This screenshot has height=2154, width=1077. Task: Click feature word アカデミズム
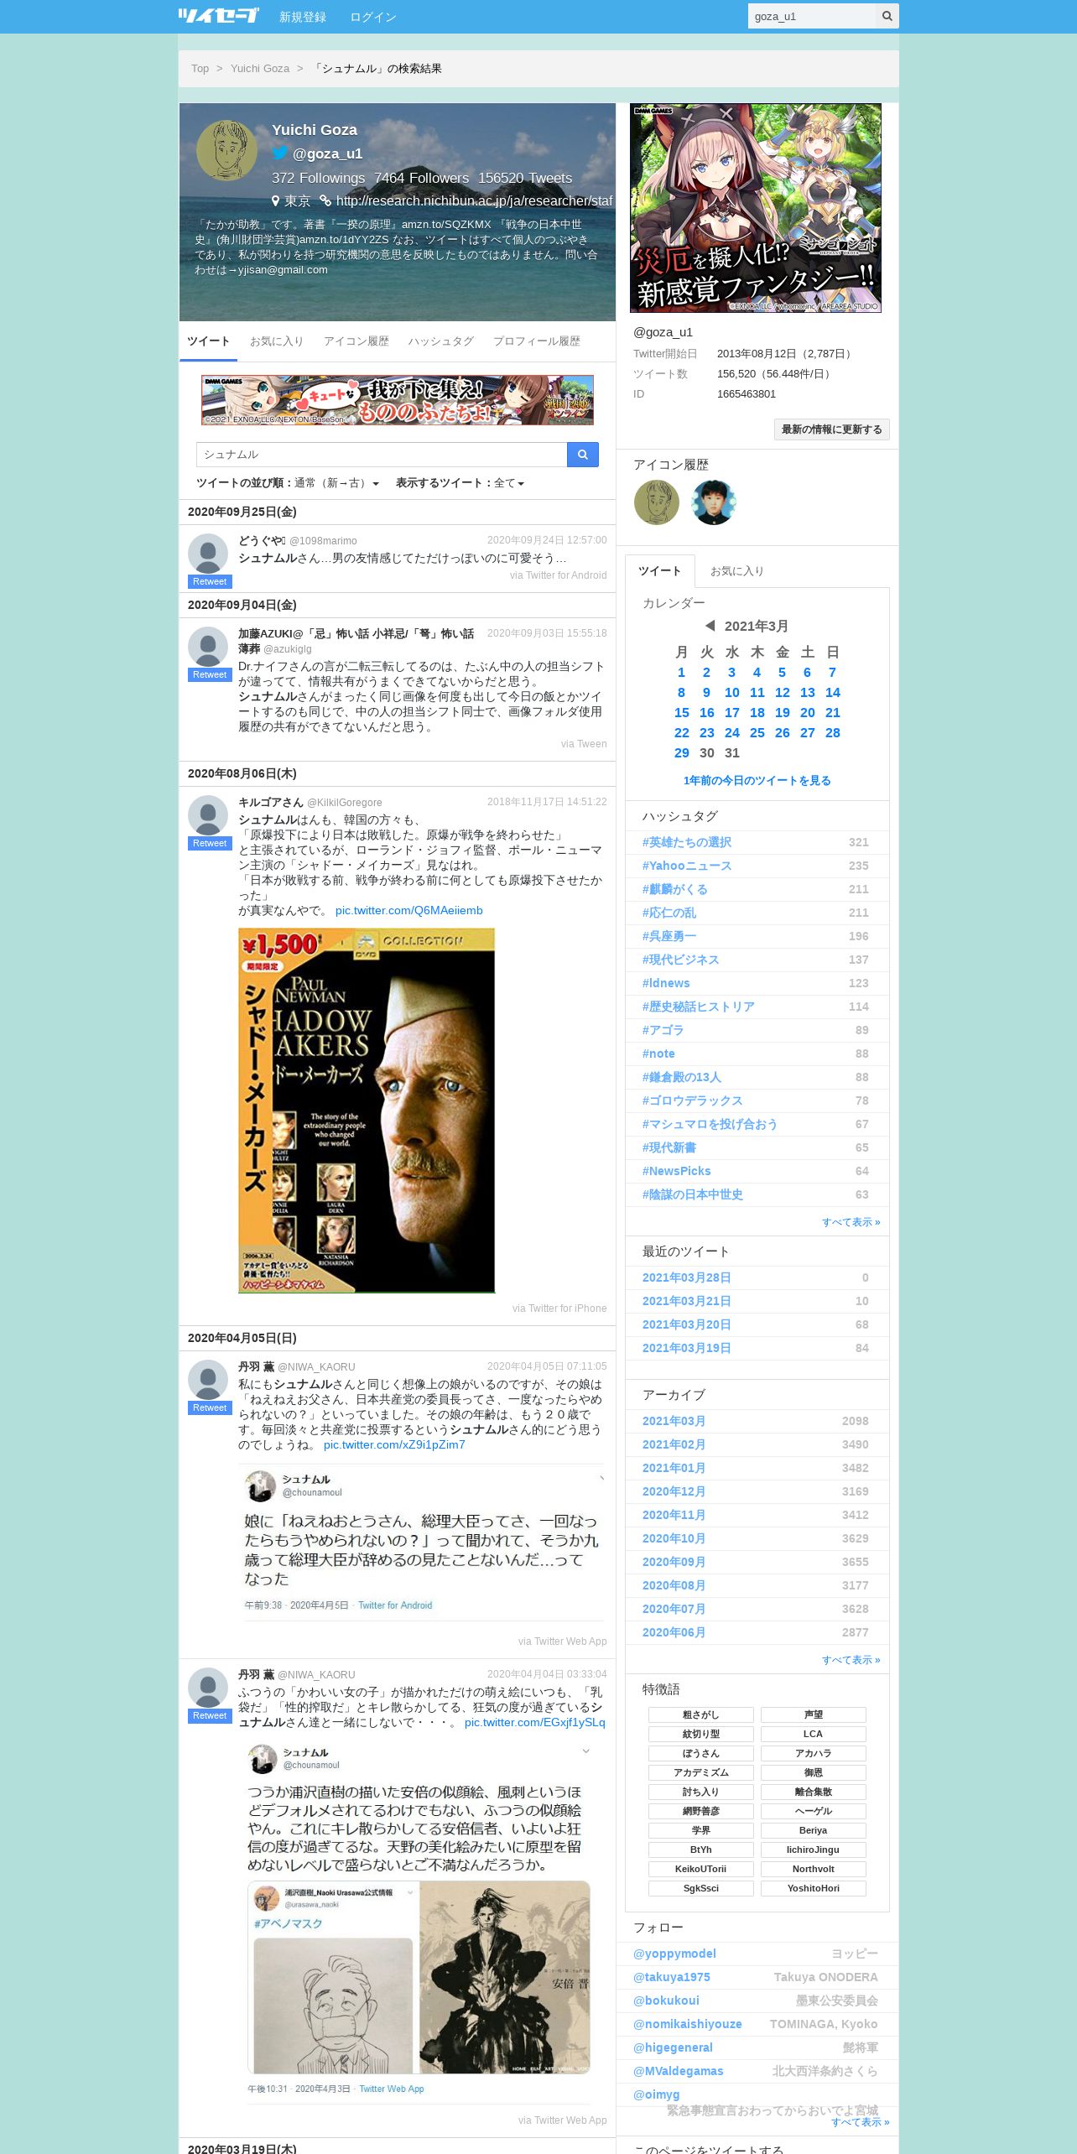701,1772
